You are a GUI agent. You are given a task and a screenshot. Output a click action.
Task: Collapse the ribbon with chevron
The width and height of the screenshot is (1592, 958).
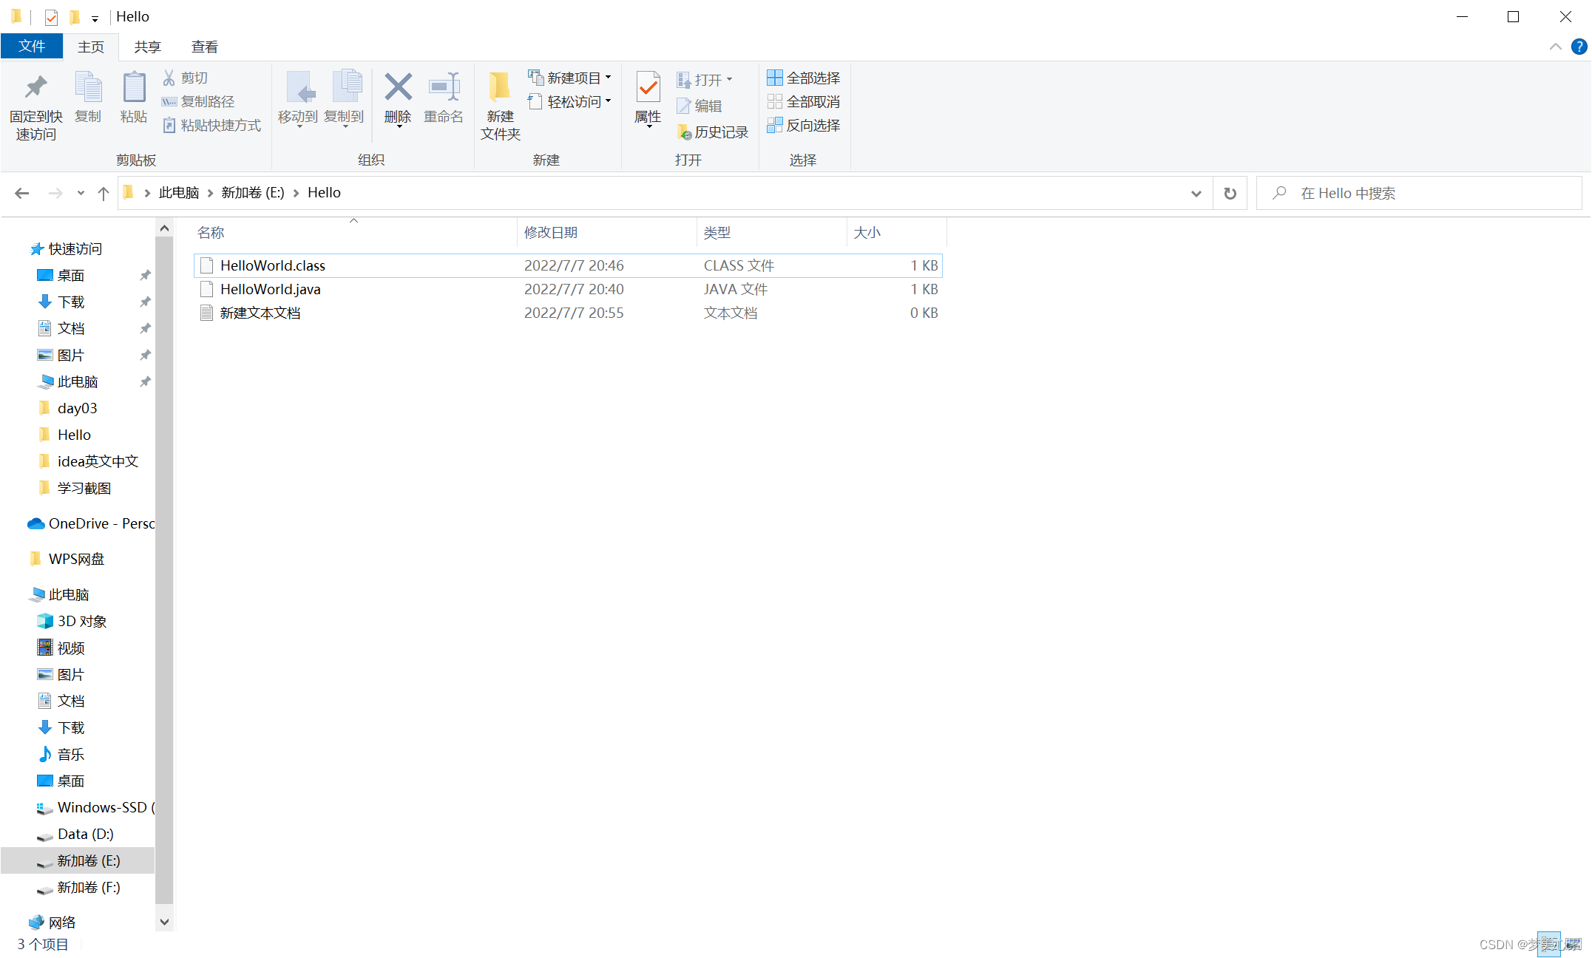pos(1555,47)
